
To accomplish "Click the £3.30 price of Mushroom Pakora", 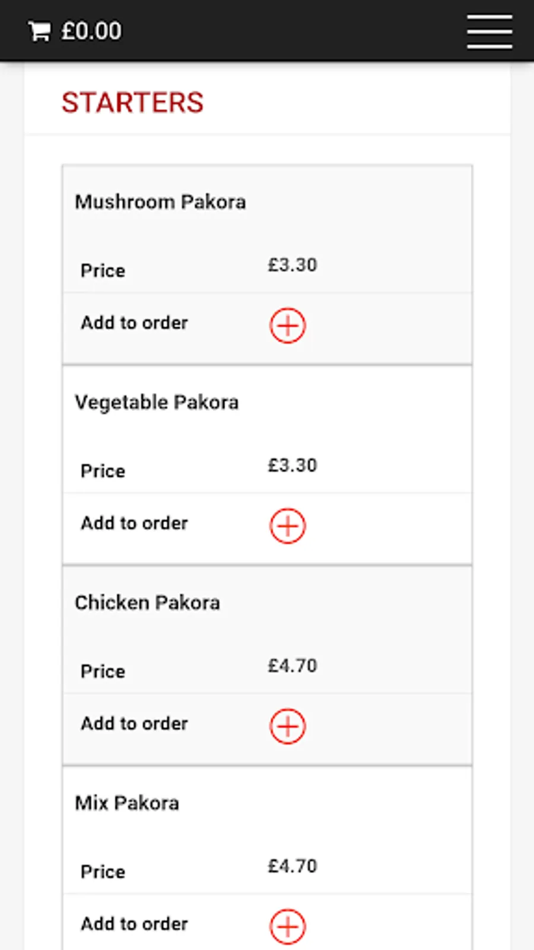I will [x=293, y=265].
